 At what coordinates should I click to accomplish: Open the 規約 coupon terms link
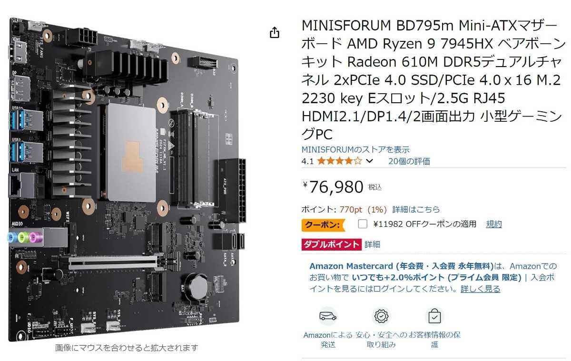[494, 224]
